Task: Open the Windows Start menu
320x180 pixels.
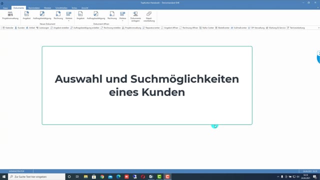Action: [x=4, y=176]
